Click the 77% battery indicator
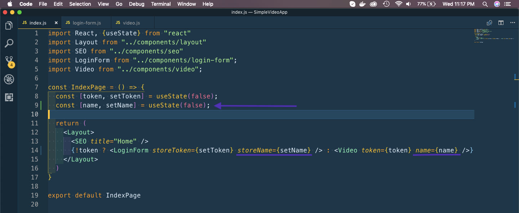This screenshot has width=519, height=213. coord(426,4)
